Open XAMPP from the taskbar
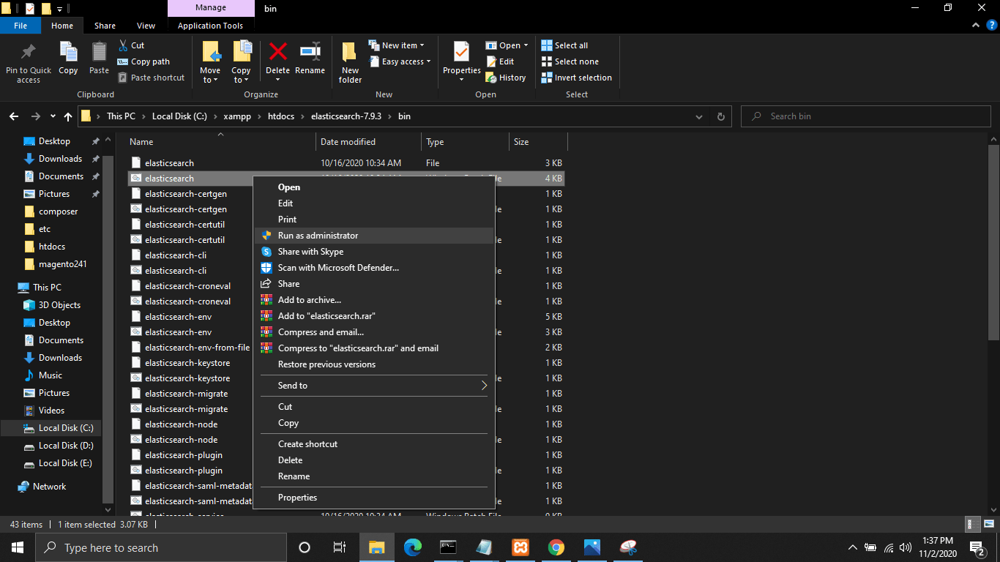This screenshot has height=562, width=1000. (520, 547)
